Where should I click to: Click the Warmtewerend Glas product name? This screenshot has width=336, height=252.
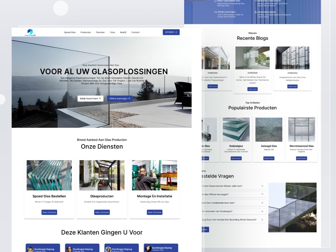(301, 146)
